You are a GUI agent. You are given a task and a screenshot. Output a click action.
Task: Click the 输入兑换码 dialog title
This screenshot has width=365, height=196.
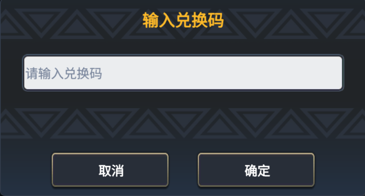pyautogui.click(x=183, y=21)
